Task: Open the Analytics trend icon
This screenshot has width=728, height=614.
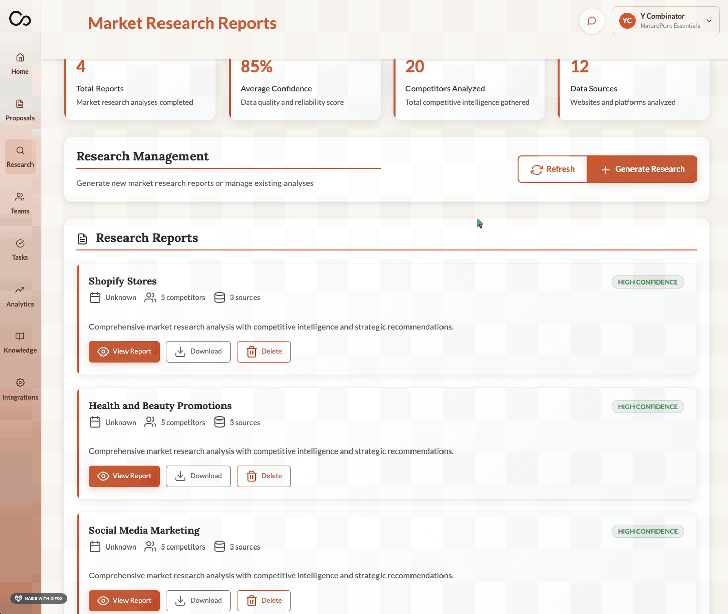Action: 20,296
